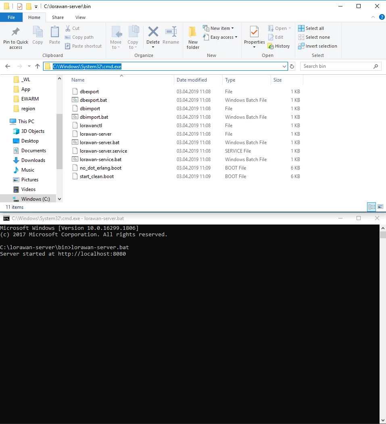Open the Move to dropdown

click(x=116, y=38)
